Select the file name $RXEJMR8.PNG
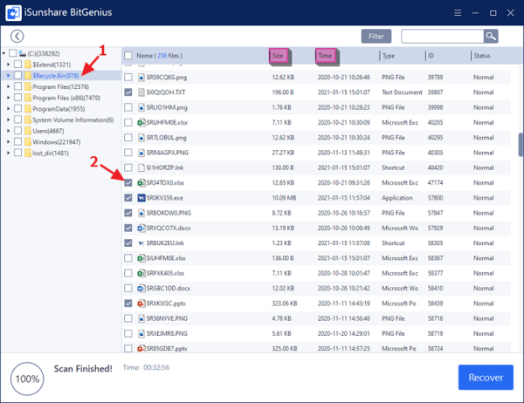 167,333
